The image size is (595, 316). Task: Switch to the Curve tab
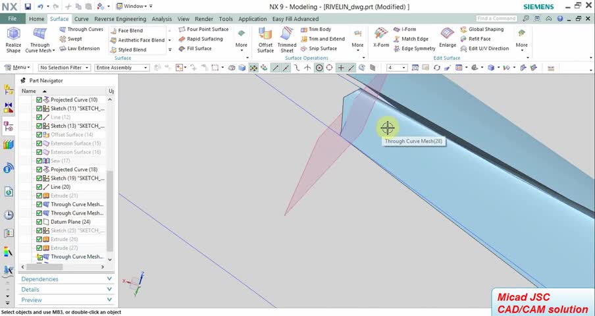pos(82,19)
